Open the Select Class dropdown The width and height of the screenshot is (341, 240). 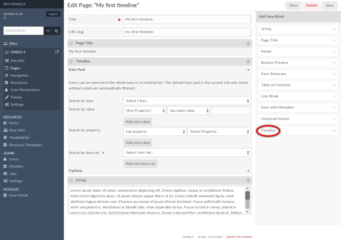click(x=187, y=101)
